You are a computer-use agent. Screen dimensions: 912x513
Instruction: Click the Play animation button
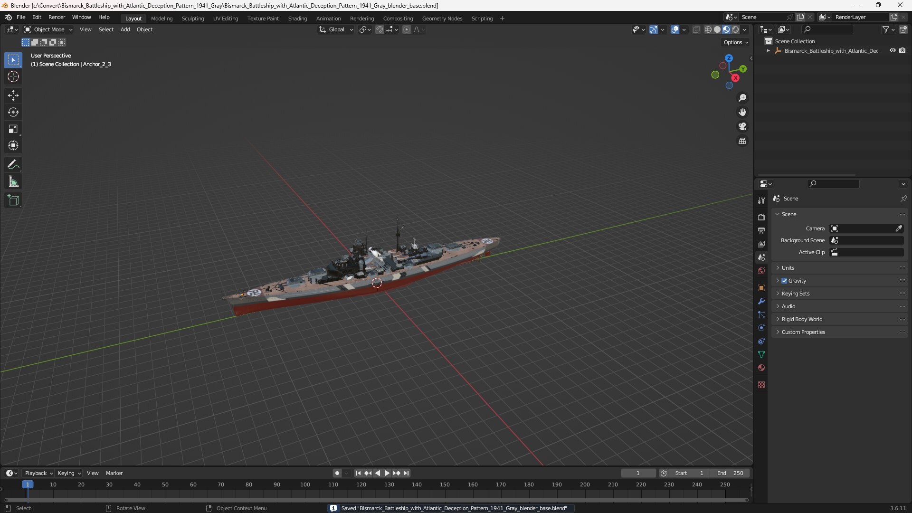(x=387, y=473)
